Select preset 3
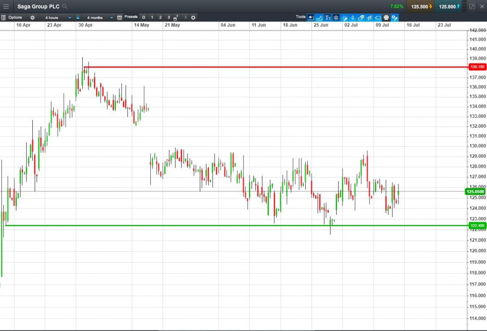This screenshot has width=487, height=331. pos(169,18)
